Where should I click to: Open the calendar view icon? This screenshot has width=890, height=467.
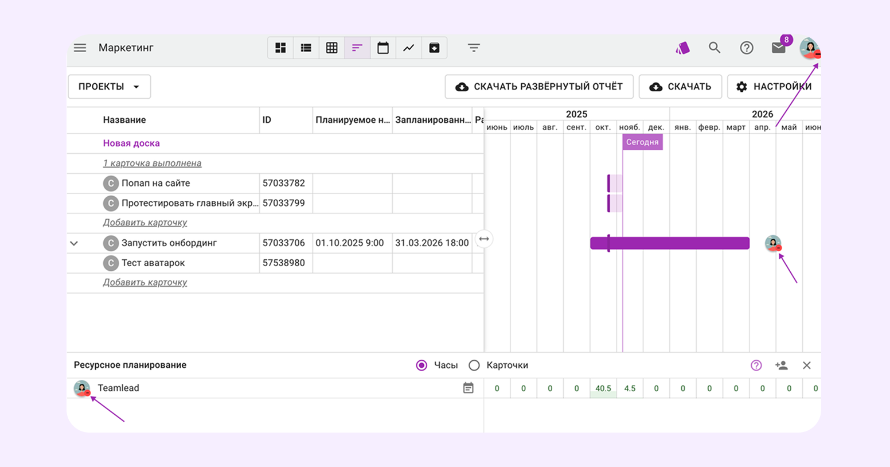(383, 48)
